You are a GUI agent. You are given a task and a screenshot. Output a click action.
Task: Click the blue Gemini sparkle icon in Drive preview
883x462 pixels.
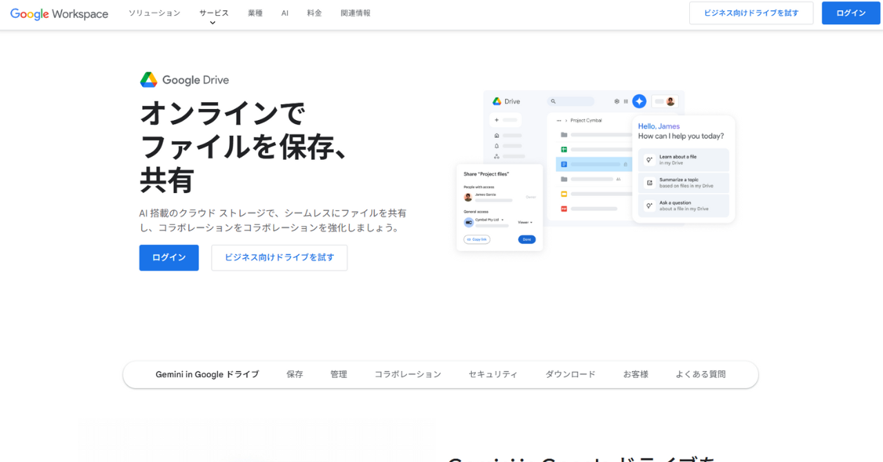click(x=639, y=101)
